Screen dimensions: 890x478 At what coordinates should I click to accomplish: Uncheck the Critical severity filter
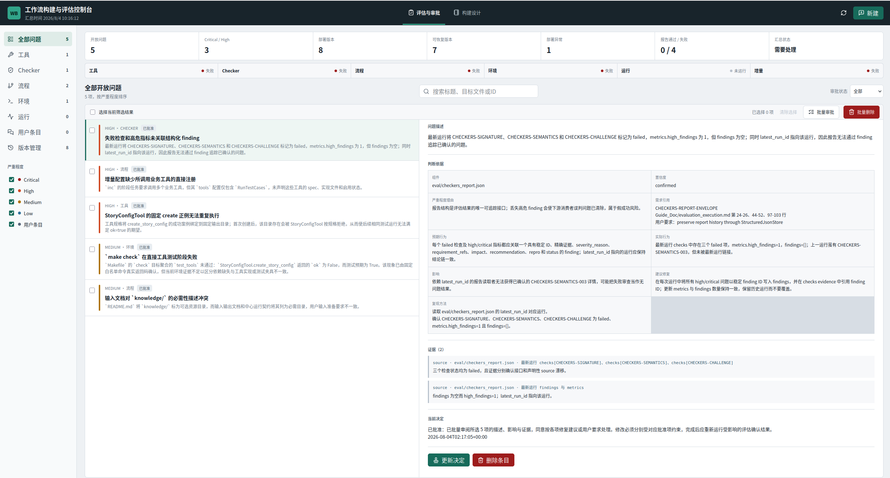point(12,180)
